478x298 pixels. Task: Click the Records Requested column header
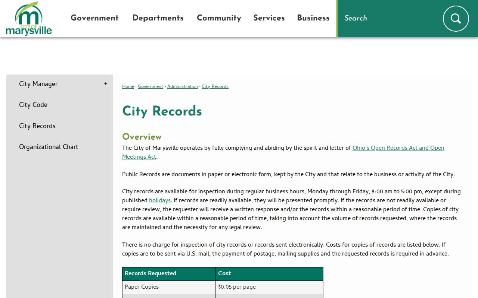169,274
